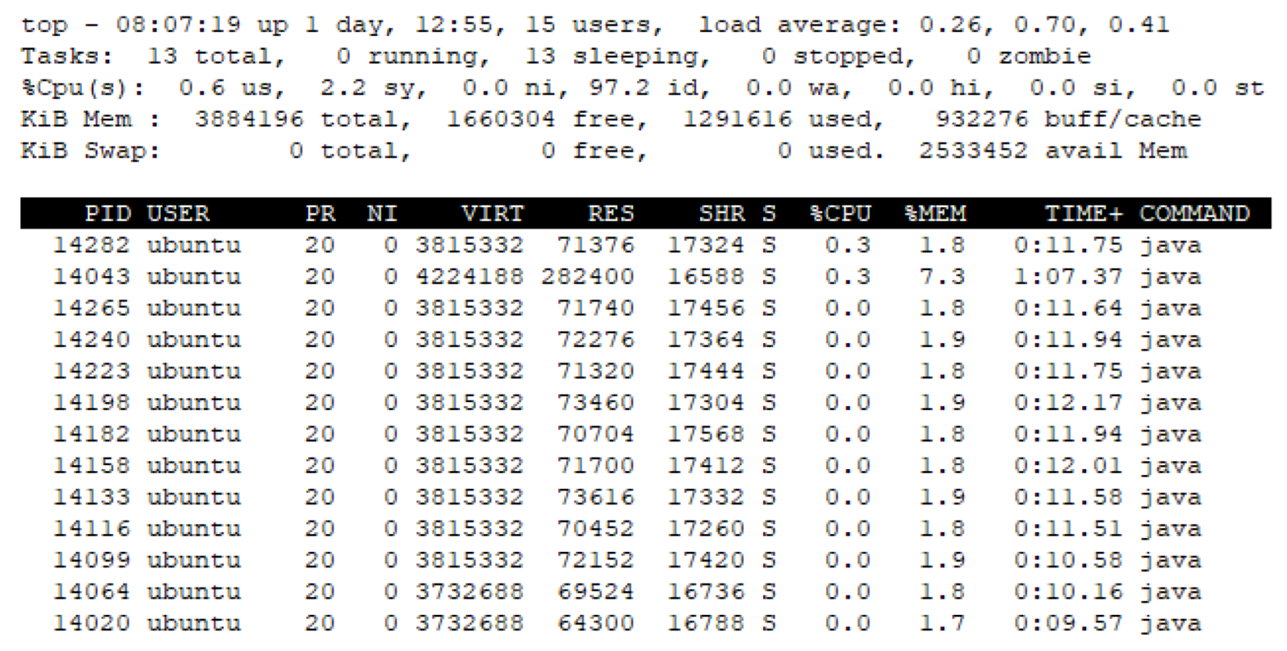Screen dimensions: 1287x651
Task: Select the SHR value 17260
Action: [706, 529]
